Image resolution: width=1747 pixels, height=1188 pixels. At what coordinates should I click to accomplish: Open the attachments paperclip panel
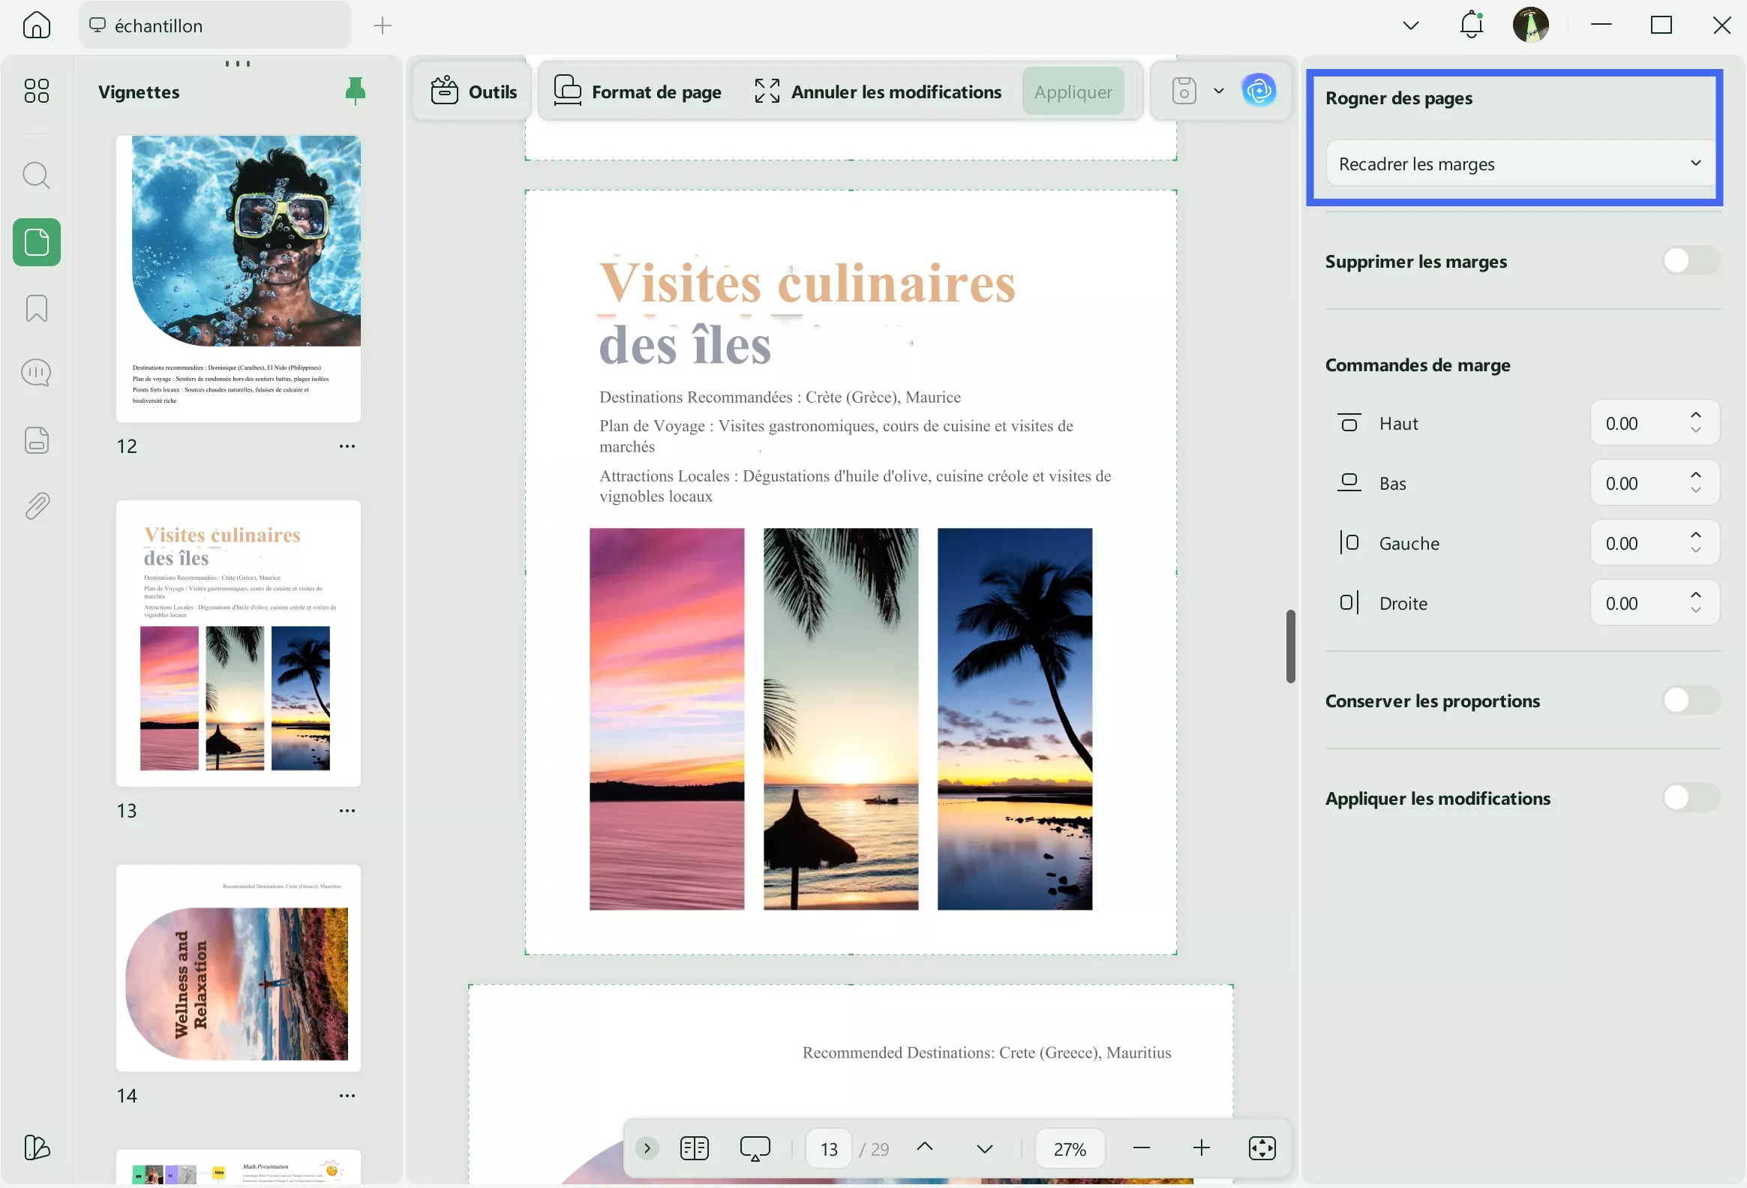tap(36, 504)
